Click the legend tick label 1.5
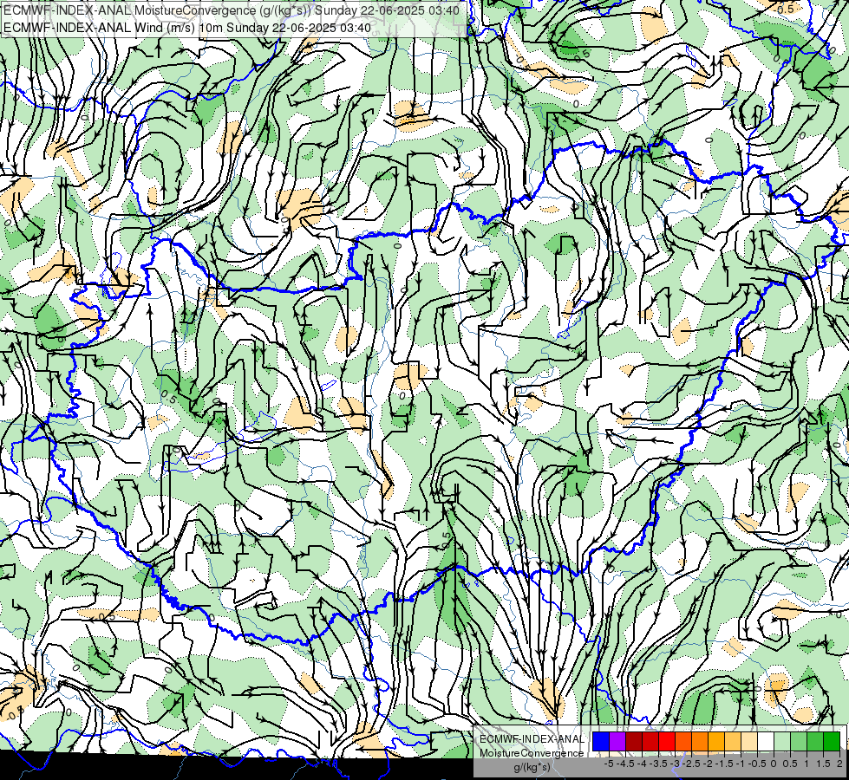The width and height of the screenshot is (849, 780). pyautogui.click(x=823, y=764)
